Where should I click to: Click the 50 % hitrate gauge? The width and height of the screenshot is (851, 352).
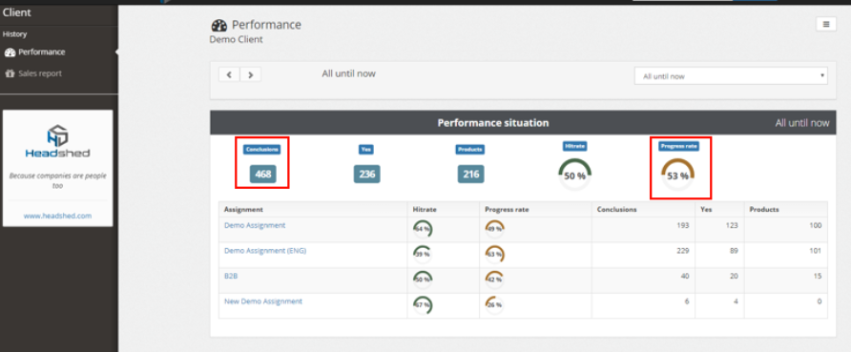[x=574, y=175]
